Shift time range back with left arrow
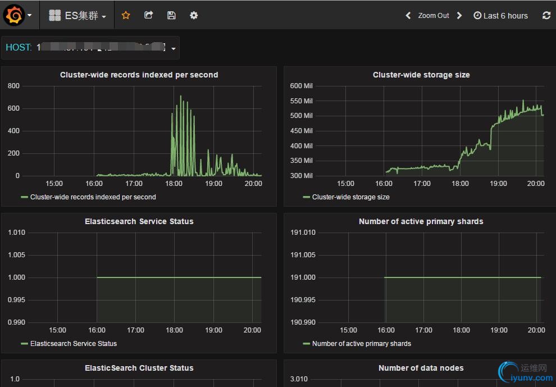The image size is (556, 387). (x=408, y=16)
